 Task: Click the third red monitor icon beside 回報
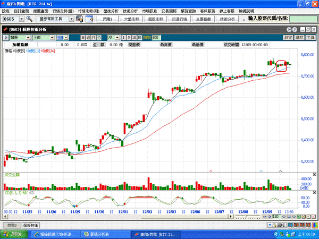coord(303,225)
